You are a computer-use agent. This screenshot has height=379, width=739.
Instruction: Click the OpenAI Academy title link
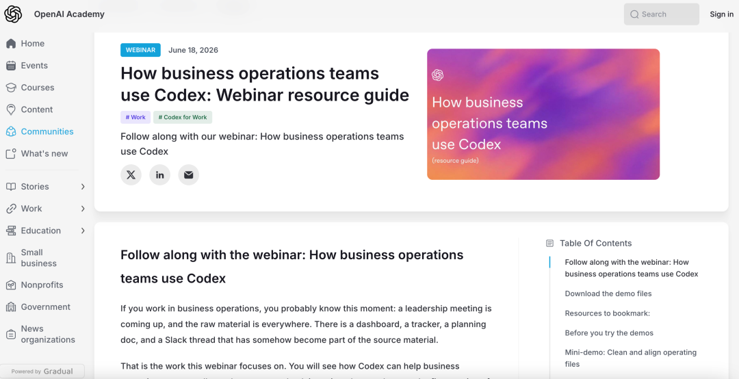[x=69, y=14]
